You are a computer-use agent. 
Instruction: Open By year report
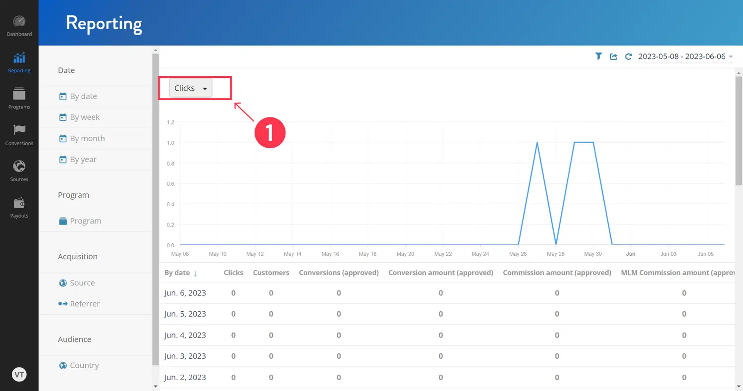pos(83,160)
